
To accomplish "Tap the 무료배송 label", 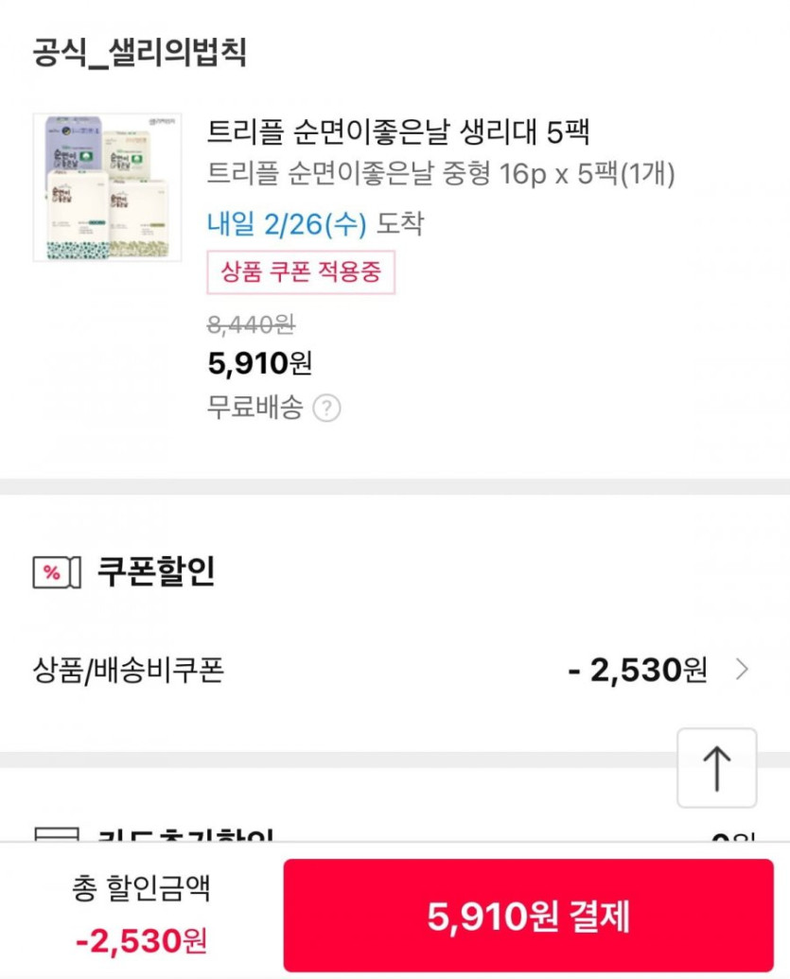I will (255, 409).
